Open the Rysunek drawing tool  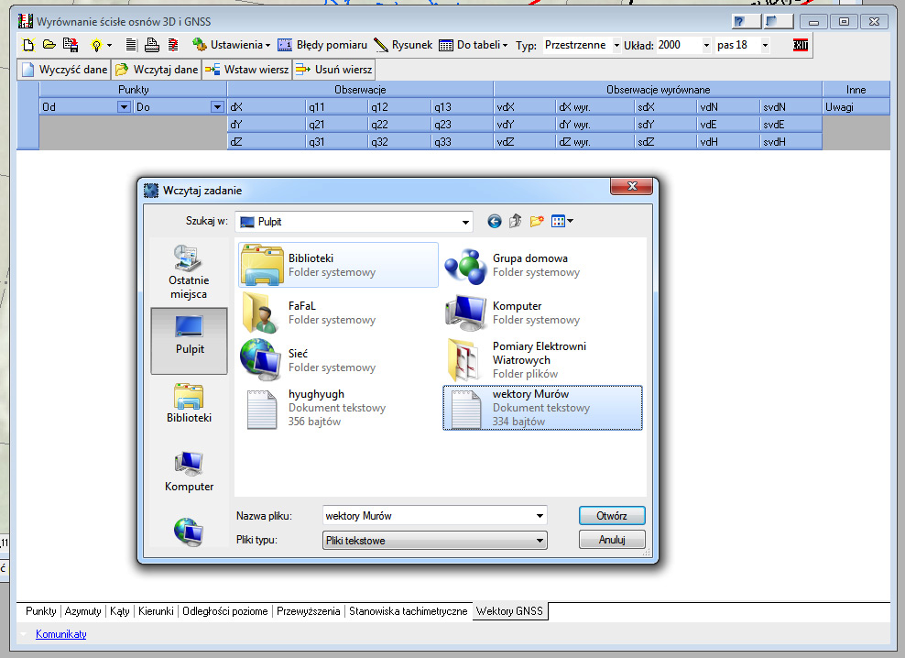403,45
